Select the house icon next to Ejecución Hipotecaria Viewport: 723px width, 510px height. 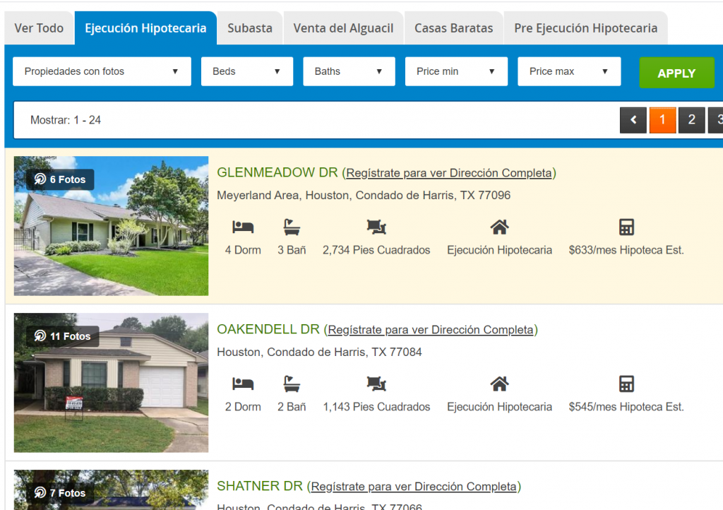pyautogui.click(x=499, y=226)
